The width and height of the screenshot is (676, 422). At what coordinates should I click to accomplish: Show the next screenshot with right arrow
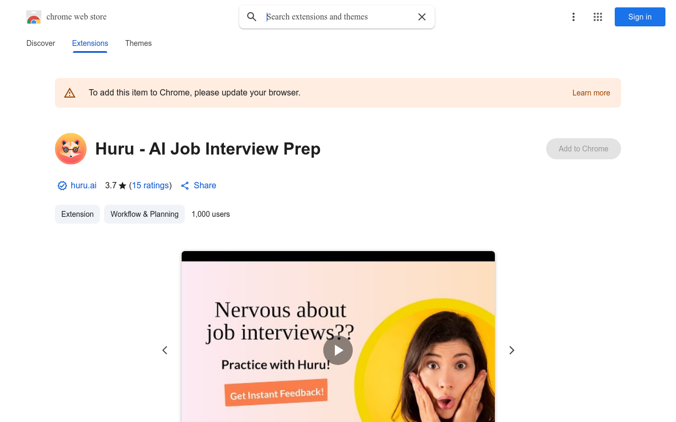(511, 350)
